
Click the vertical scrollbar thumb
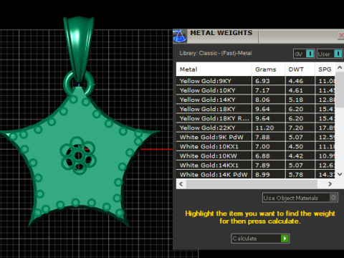coord(340,90)
